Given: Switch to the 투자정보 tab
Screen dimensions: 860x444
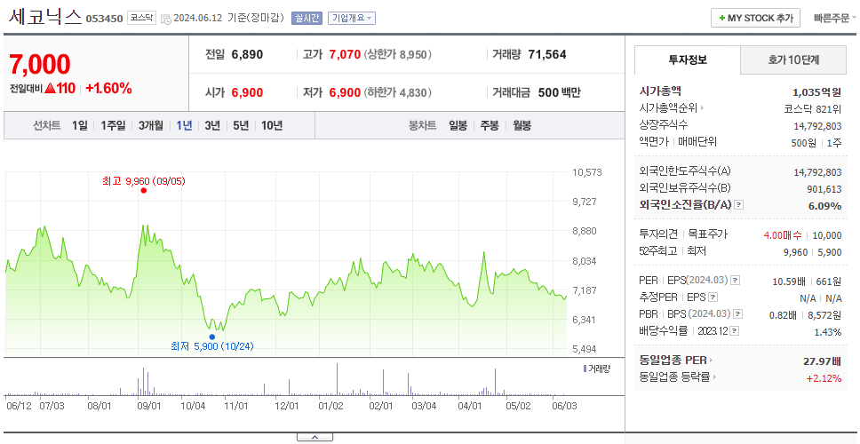Looking at the screenshot, I should [x=688, y=59].
